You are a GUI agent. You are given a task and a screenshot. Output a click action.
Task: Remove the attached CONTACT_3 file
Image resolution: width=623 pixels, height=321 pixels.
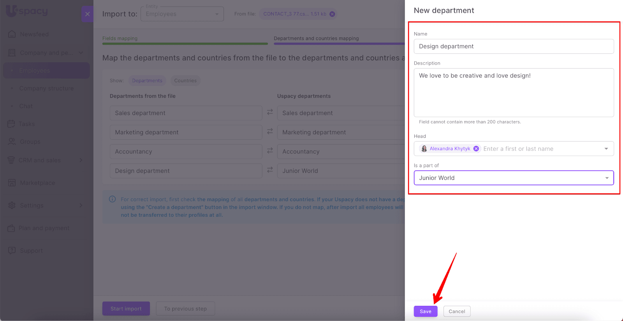[x=332, y=14]
